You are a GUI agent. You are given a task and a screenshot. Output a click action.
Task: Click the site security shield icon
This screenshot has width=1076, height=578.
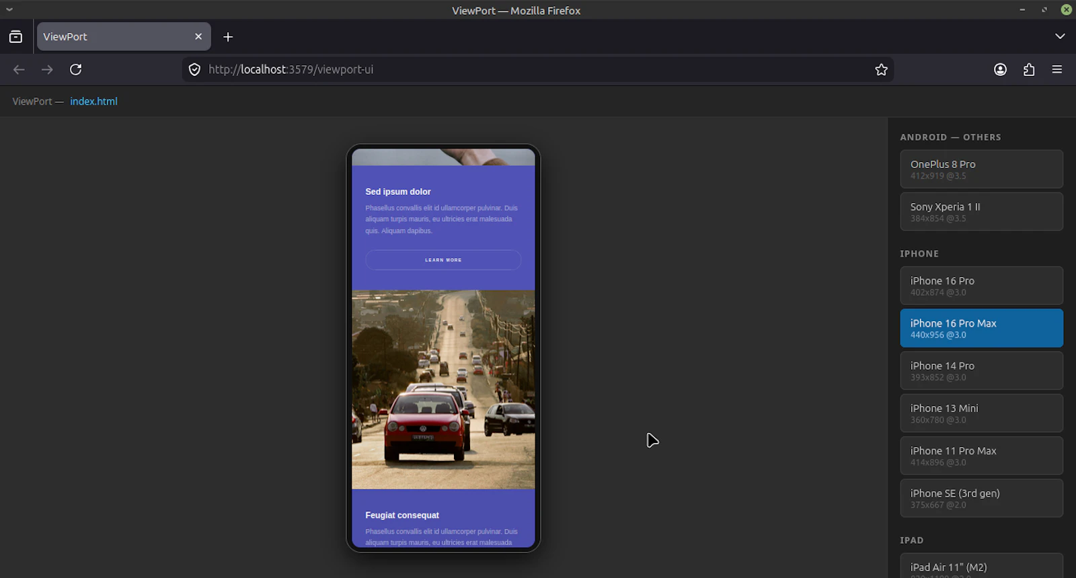[x=194, y=69]
